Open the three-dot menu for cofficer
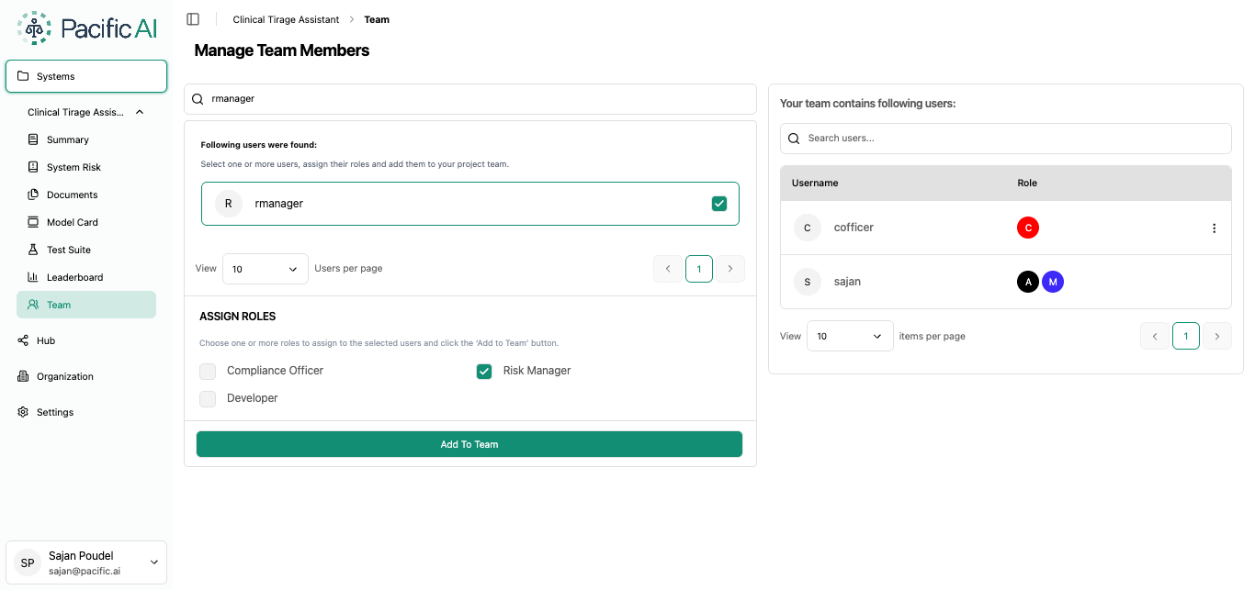The height and width of the screenshot is (590, 1255). [1214, 228]
